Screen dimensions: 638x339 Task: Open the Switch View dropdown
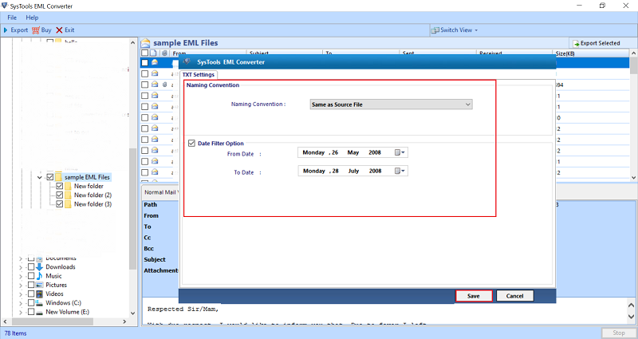click(455, 30)
